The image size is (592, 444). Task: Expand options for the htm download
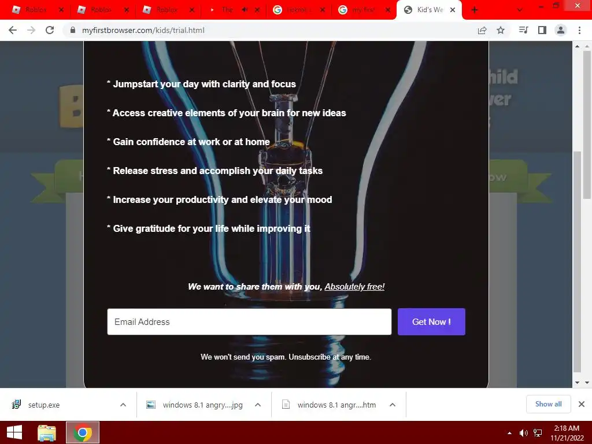coord(393,405)
